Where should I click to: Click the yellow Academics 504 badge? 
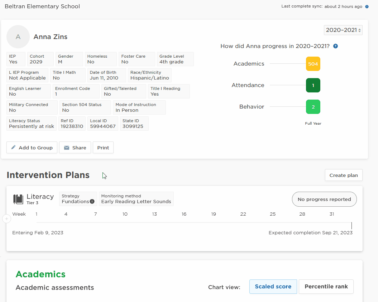click(x=313, y=63)
